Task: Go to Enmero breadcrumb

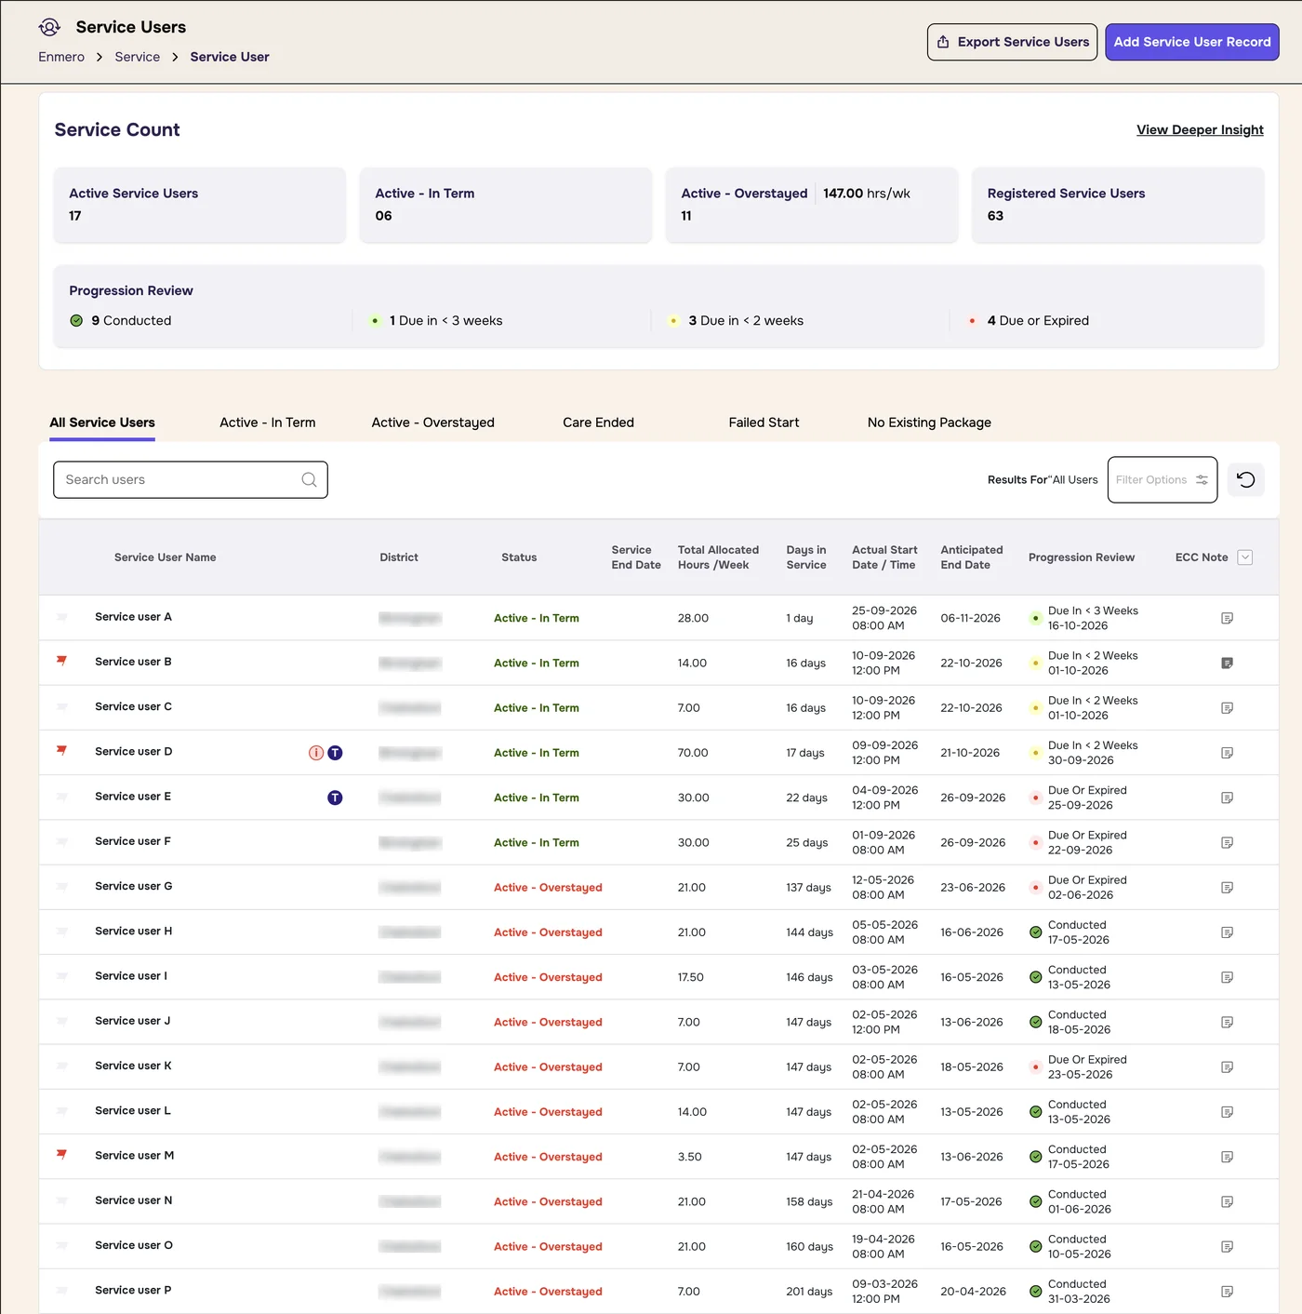Action: point(61,57)
